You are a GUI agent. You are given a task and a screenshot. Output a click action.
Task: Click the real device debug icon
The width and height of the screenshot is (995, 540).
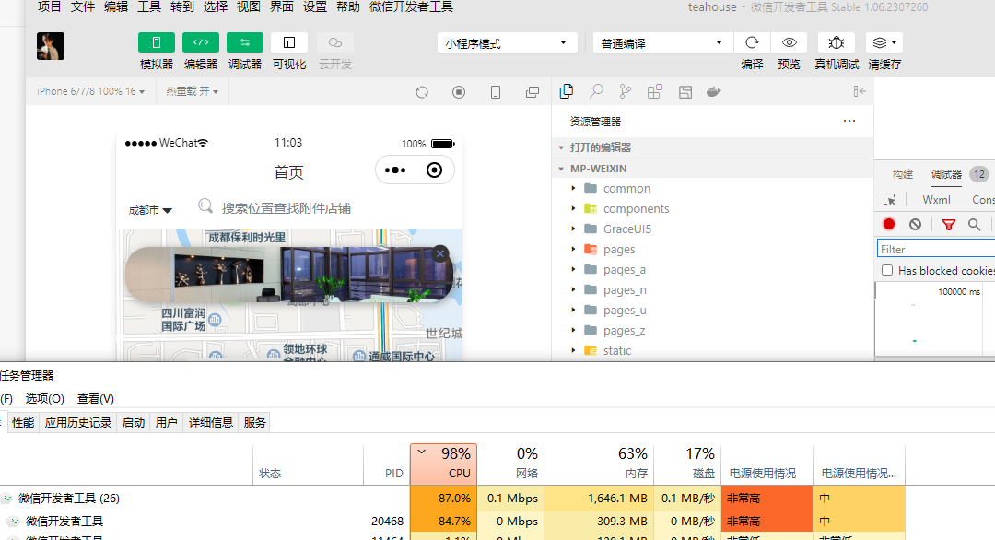click(x=837, y=42)
